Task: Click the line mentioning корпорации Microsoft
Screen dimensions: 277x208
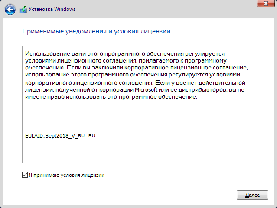Action: 135,90
